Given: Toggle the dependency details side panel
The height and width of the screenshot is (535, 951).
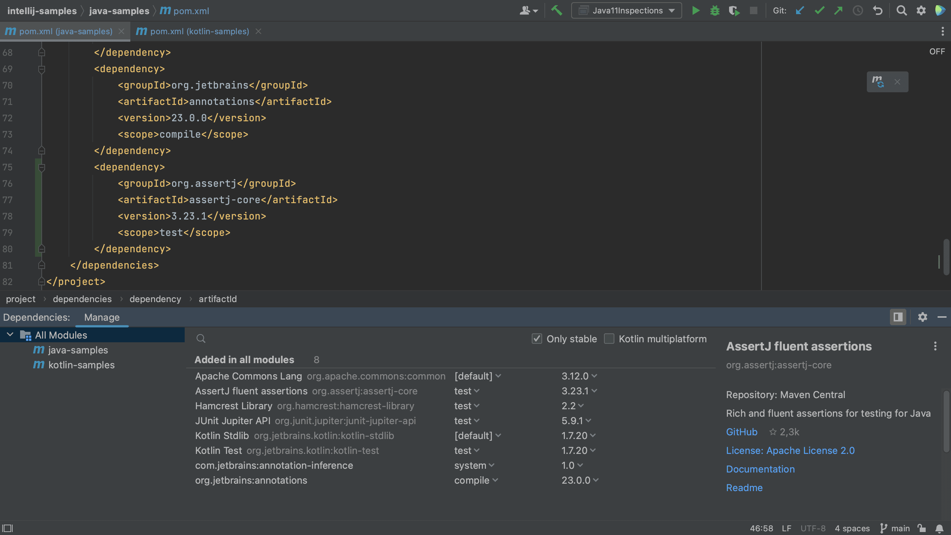Looking at the screenshot, I should coord(898,317).
